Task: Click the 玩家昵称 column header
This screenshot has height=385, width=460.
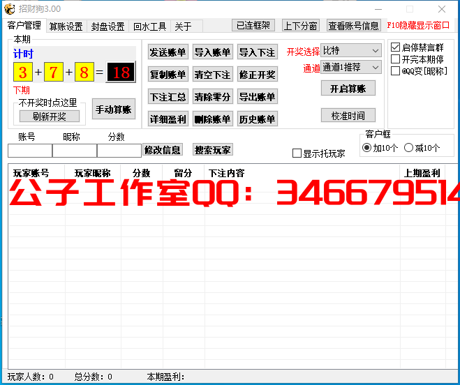Action: [x=93, y=173]
